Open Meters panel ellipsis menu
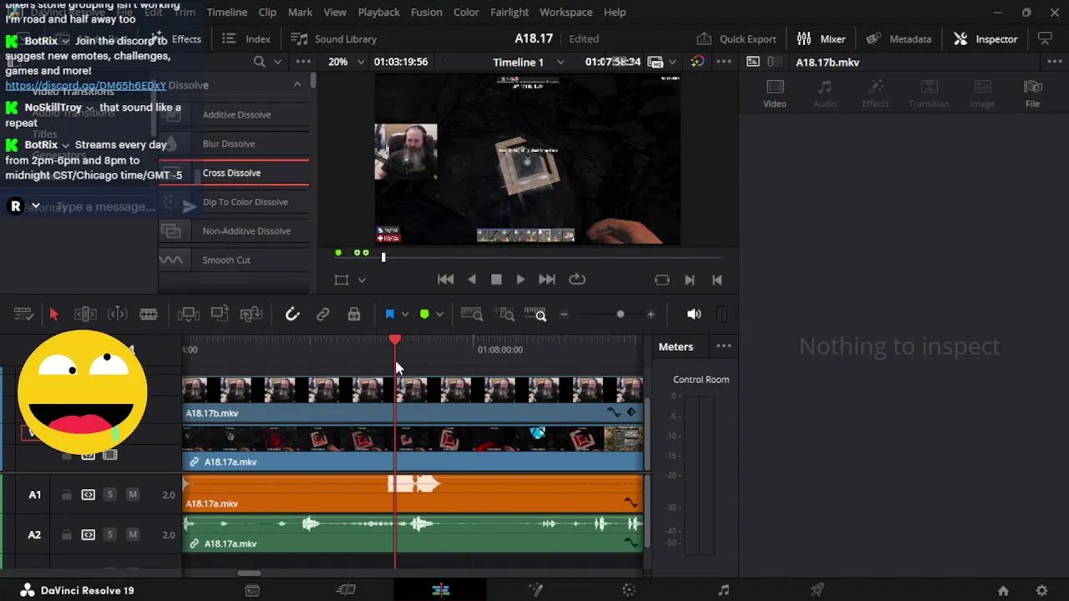The width and height of the screenshot is (1069, 601). pos(723,346)
